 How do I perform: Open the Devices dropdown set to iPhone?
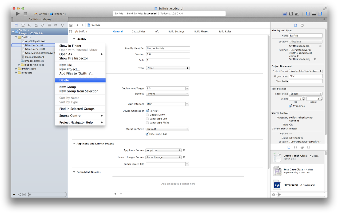click(168, 94)
